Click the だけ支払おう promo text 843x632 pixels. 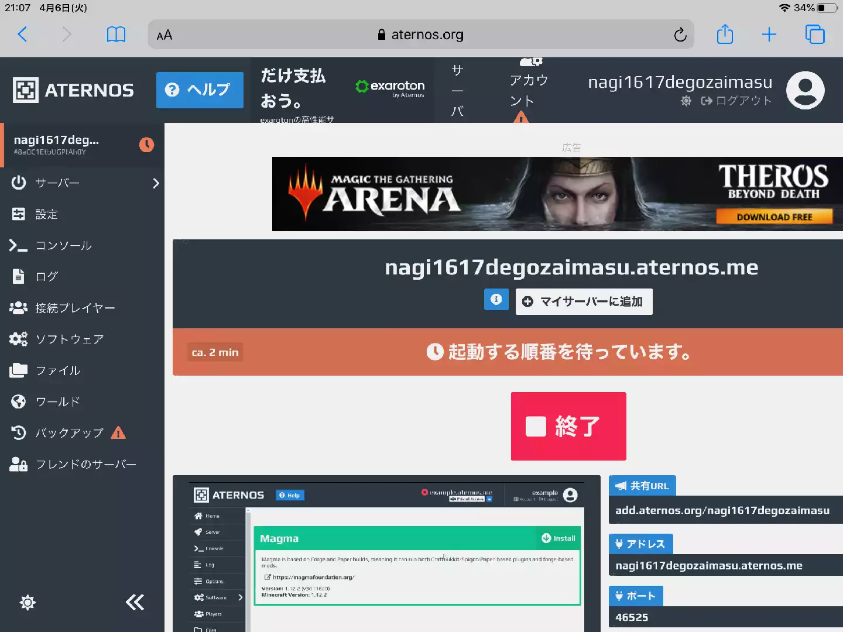click(293, 88)
